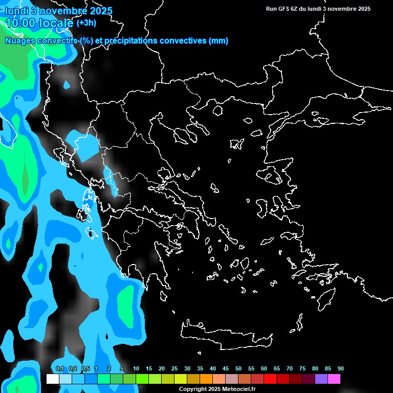This screenshot has height=393, width=393.
Task: Click the green precipitation blob southwest of Peloponnese
Action: (126, 304)
